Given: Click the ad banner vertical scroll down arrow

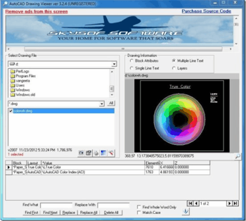Looking at the screenshot, I should coord(236,44).
